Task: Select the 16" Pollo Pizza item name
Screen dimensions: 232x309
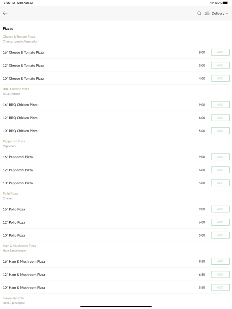Action: 14,209
